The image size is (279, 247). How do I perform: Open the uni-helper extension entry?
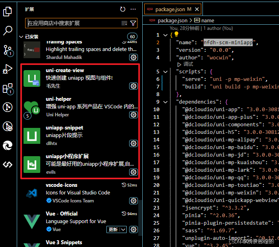(80, 107)
